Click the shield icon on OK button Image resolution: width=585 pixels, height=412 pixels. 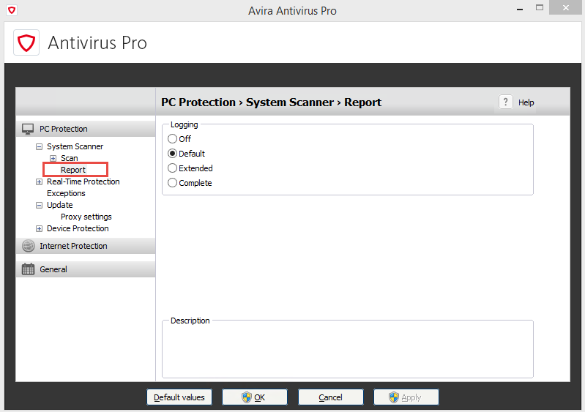pyautogui.click(x=246, y=397)
